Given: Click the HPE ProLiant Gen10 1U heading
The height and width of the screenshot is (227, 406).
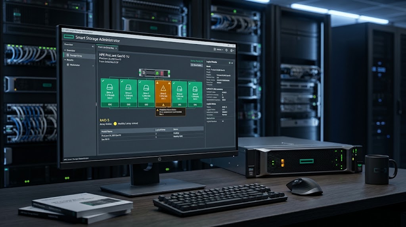Looking at the screenshot, I should 114,56.
